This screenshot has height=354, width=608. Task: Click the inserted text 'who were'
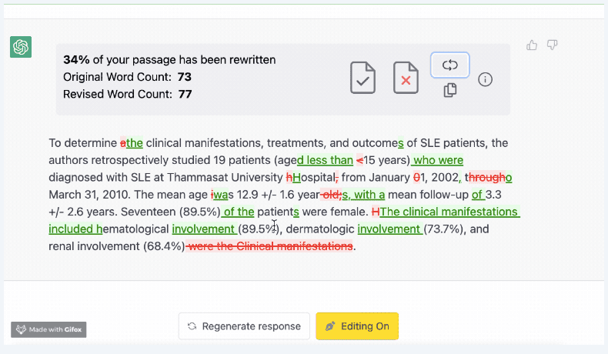click(x=439, y=160)
